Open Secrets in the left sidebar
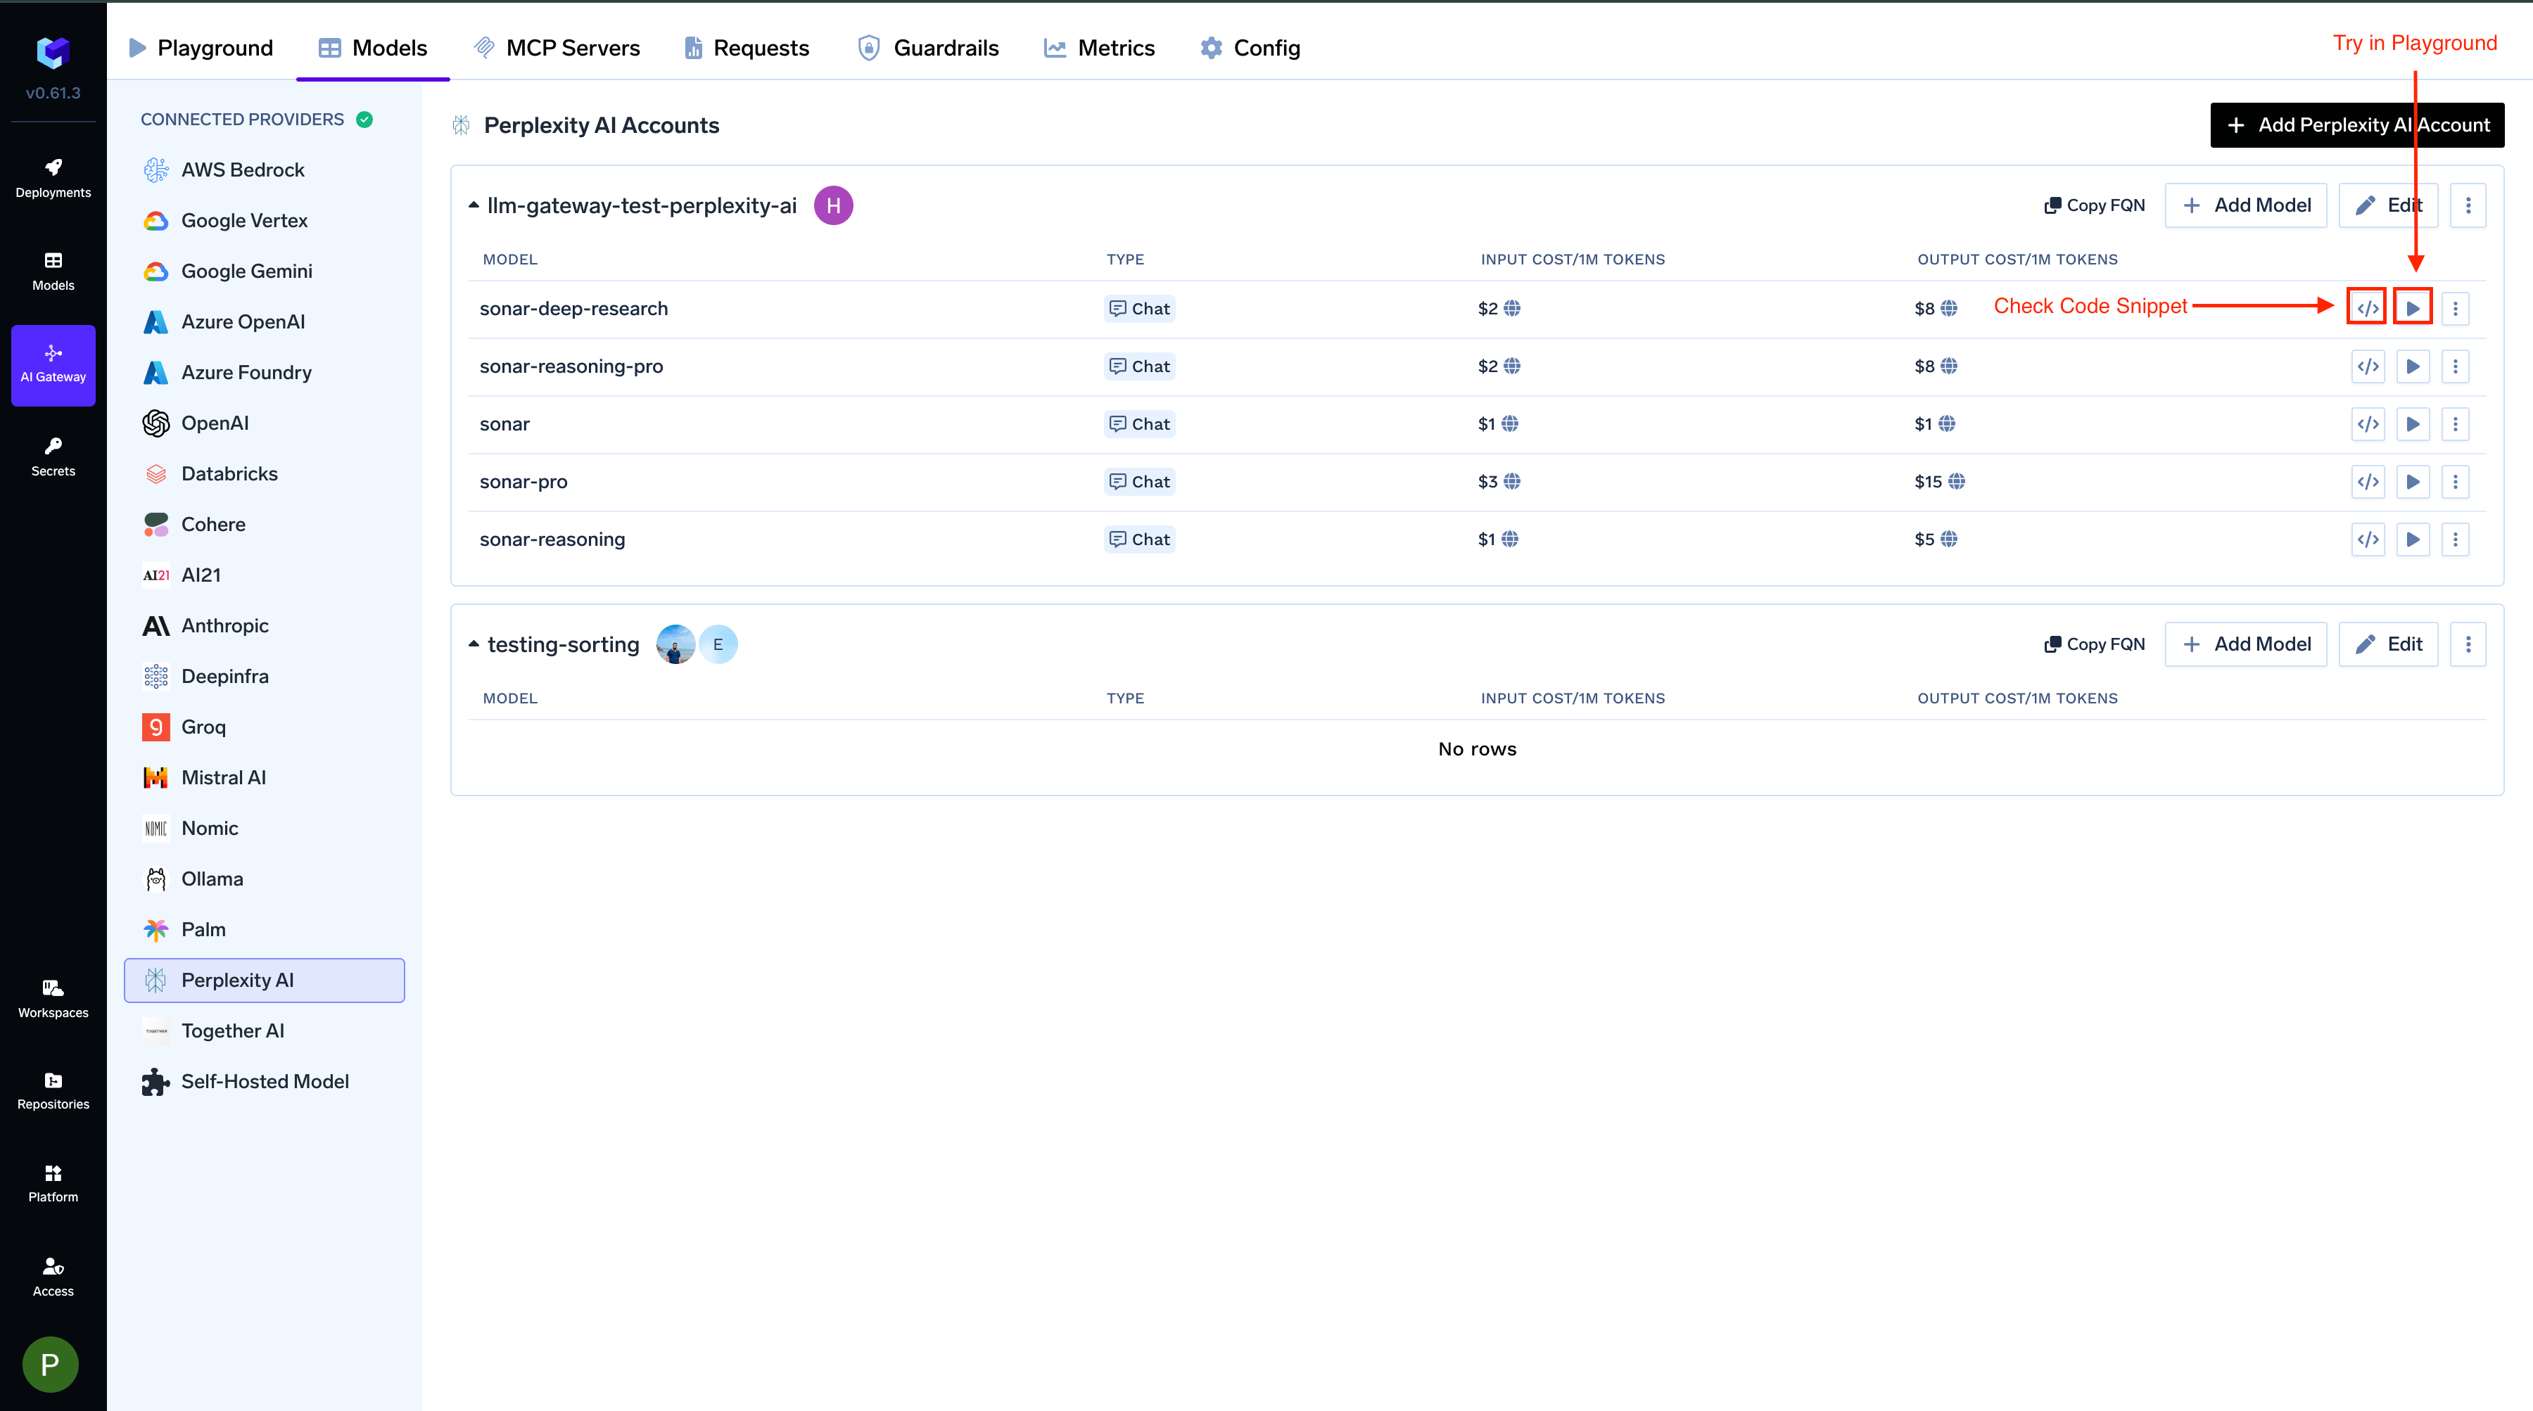This screenshot has width=2533, height=1411. [53, 457]
